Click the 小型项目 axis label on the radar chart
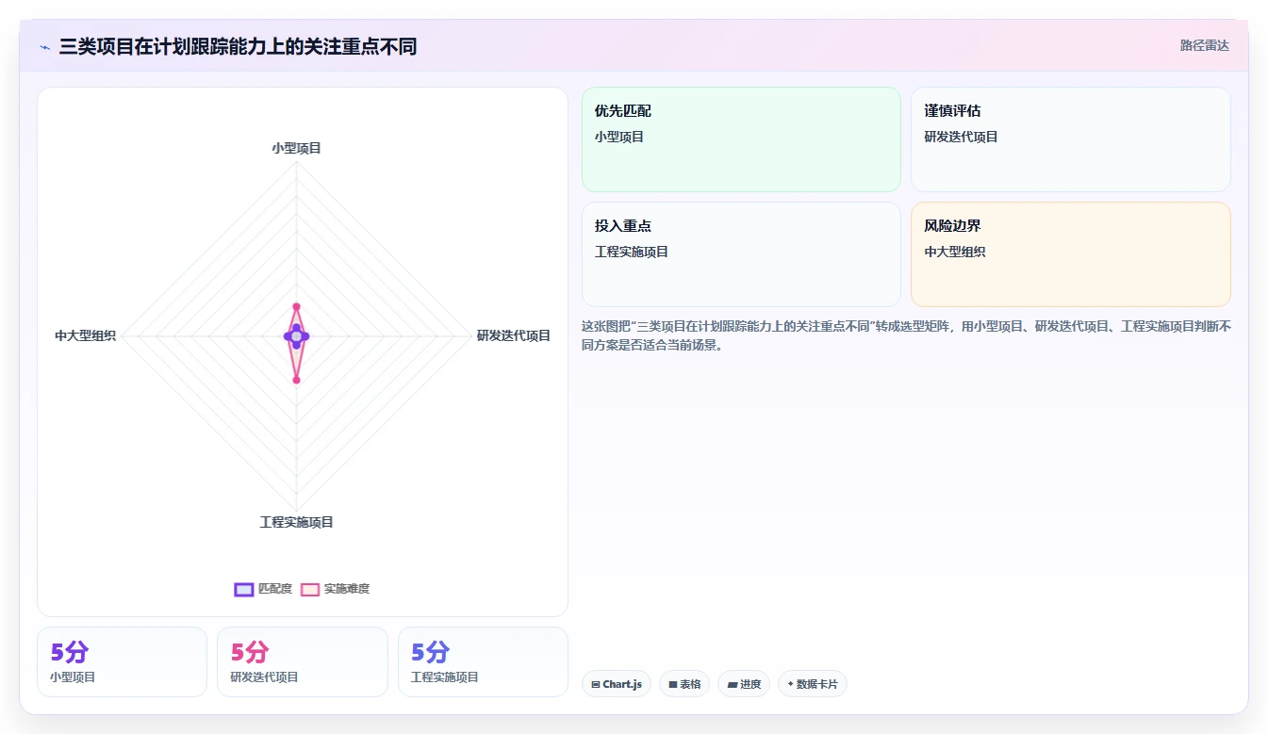Image resolution: width=1268 pixels, height=734 pixels. (x=297, y=148)
